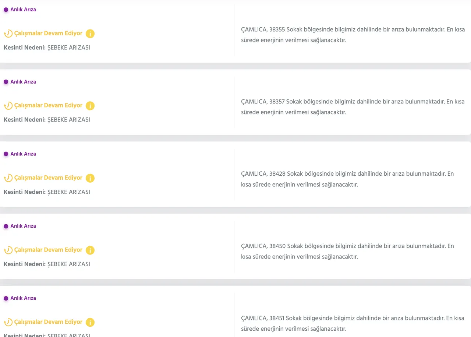Image resolution: width=471 pixels, height=337 pixels.
Task: Click the "Anlık Arıza" label for 38451 Sokak
Action: 23,298
